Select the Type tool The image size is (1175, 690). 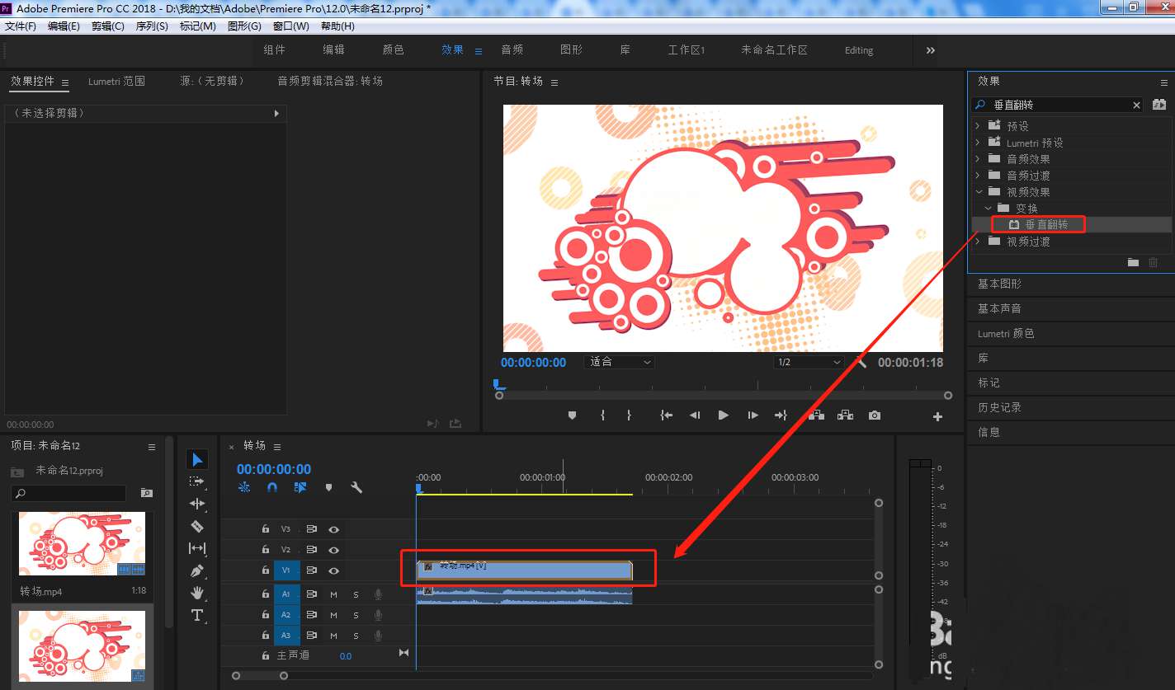pyautogui.click(x=197, y=615)
